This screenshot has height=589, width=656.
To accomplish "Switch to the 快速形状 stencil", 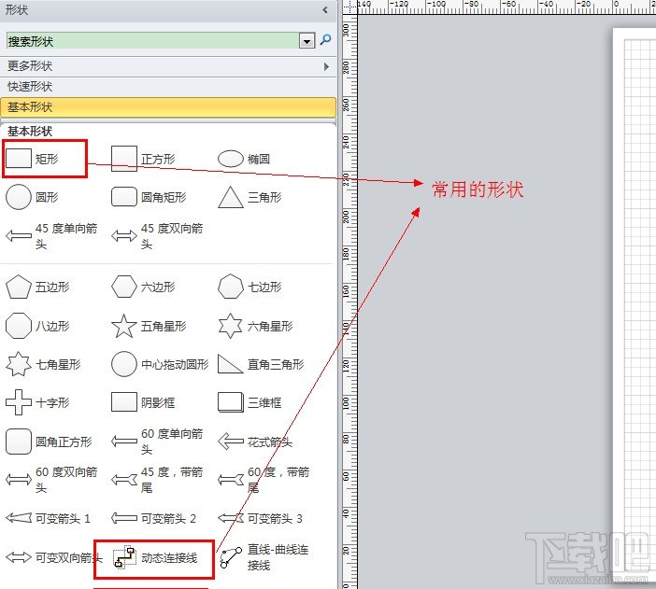I will pyautogui.click(x=168, y=87).
